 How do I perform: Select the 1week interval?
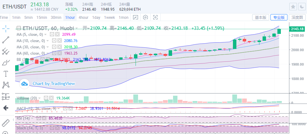pyautogui.click(x=109, y=17)
